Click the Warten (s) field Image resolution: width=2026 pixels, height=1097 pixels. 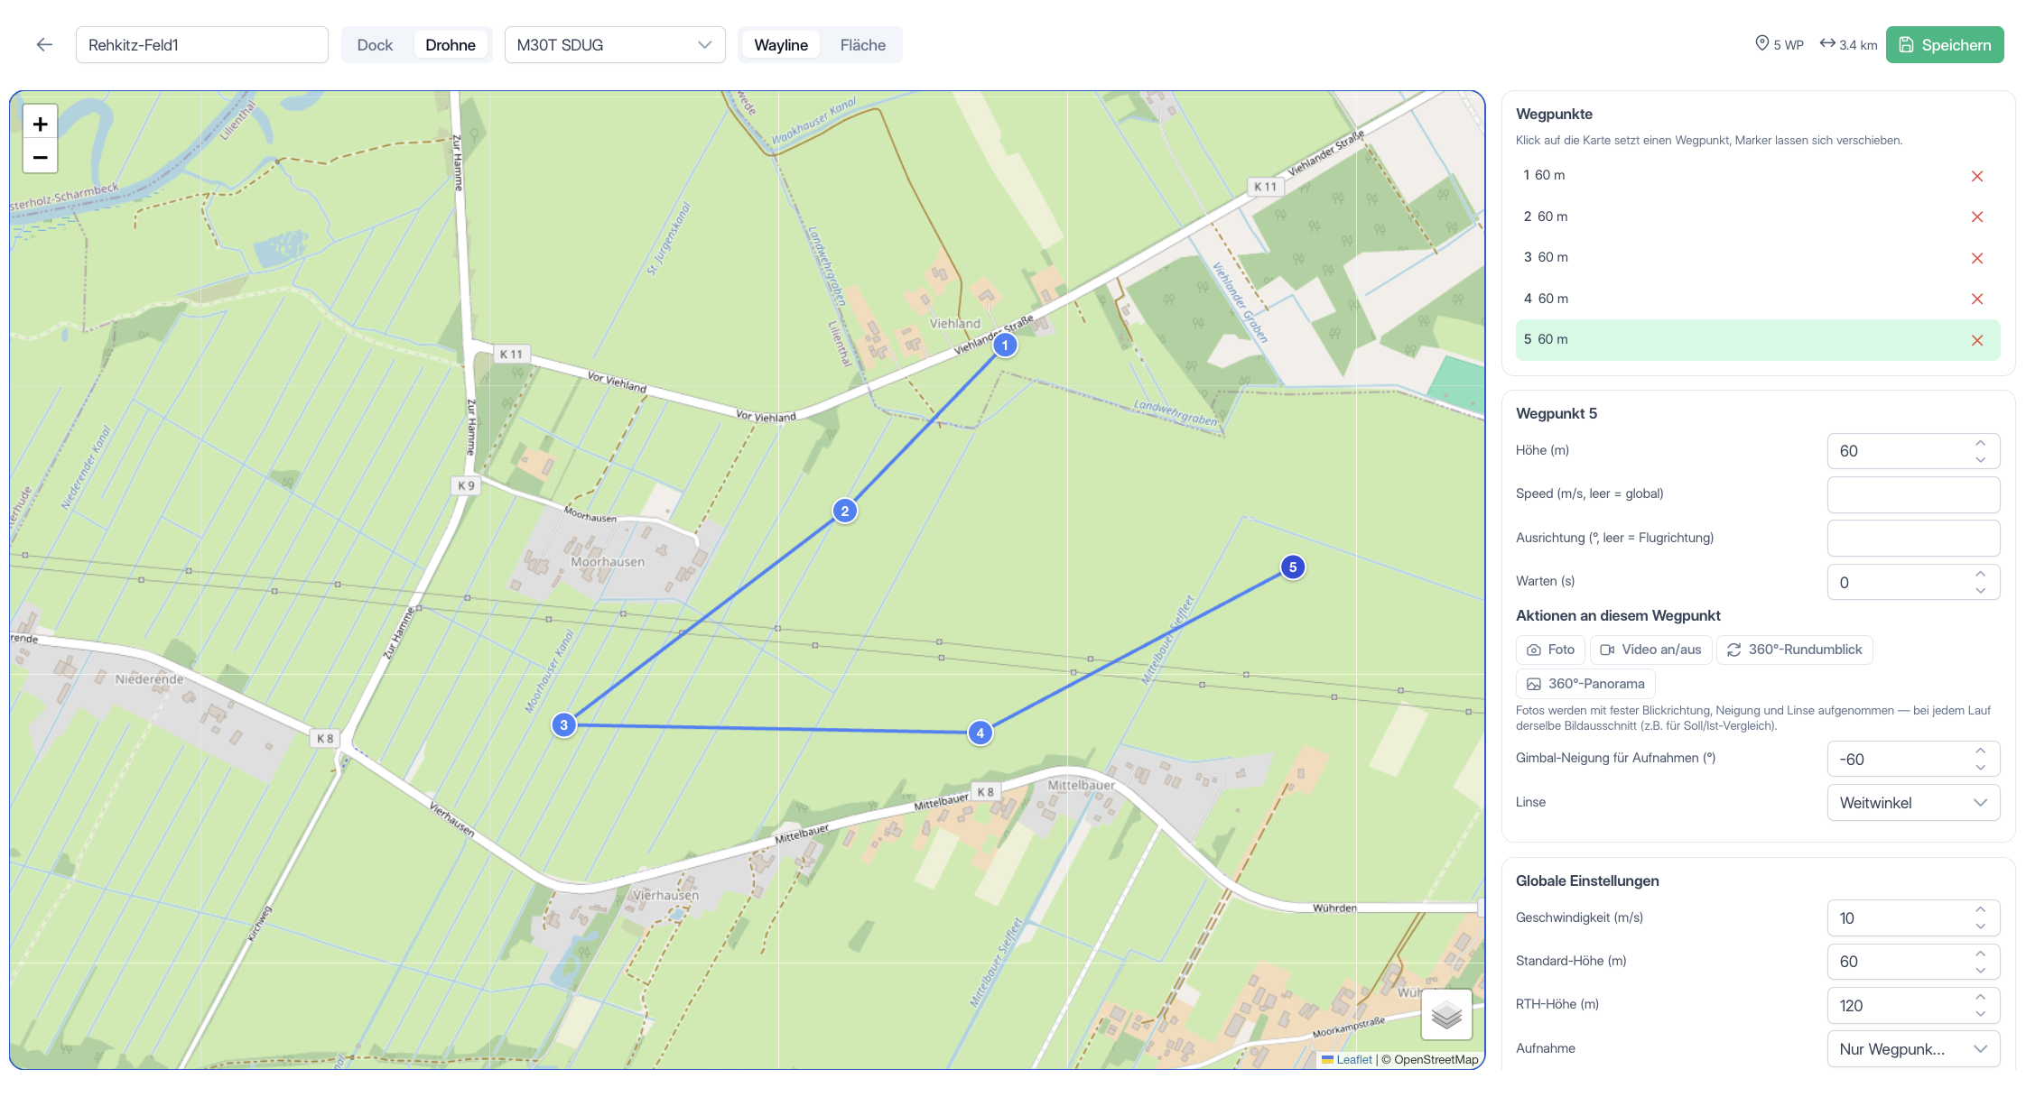point(1913,583)
